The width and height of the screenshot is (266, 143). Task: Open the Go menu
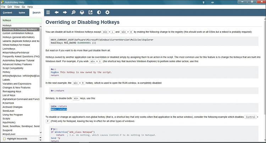tap(23, 7)
